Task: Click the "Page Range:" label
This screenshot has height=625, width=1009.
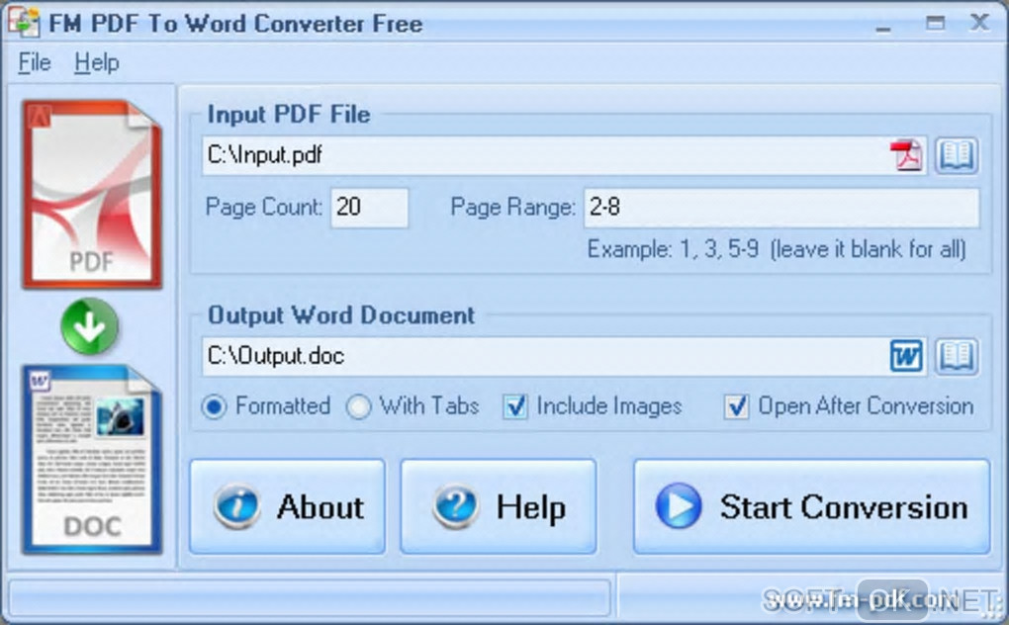Action: [512, 207]
